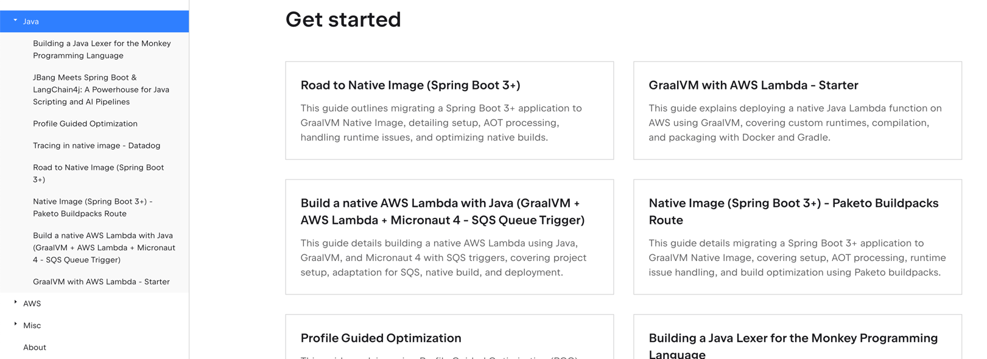Open the About page link

click(35, 347)
